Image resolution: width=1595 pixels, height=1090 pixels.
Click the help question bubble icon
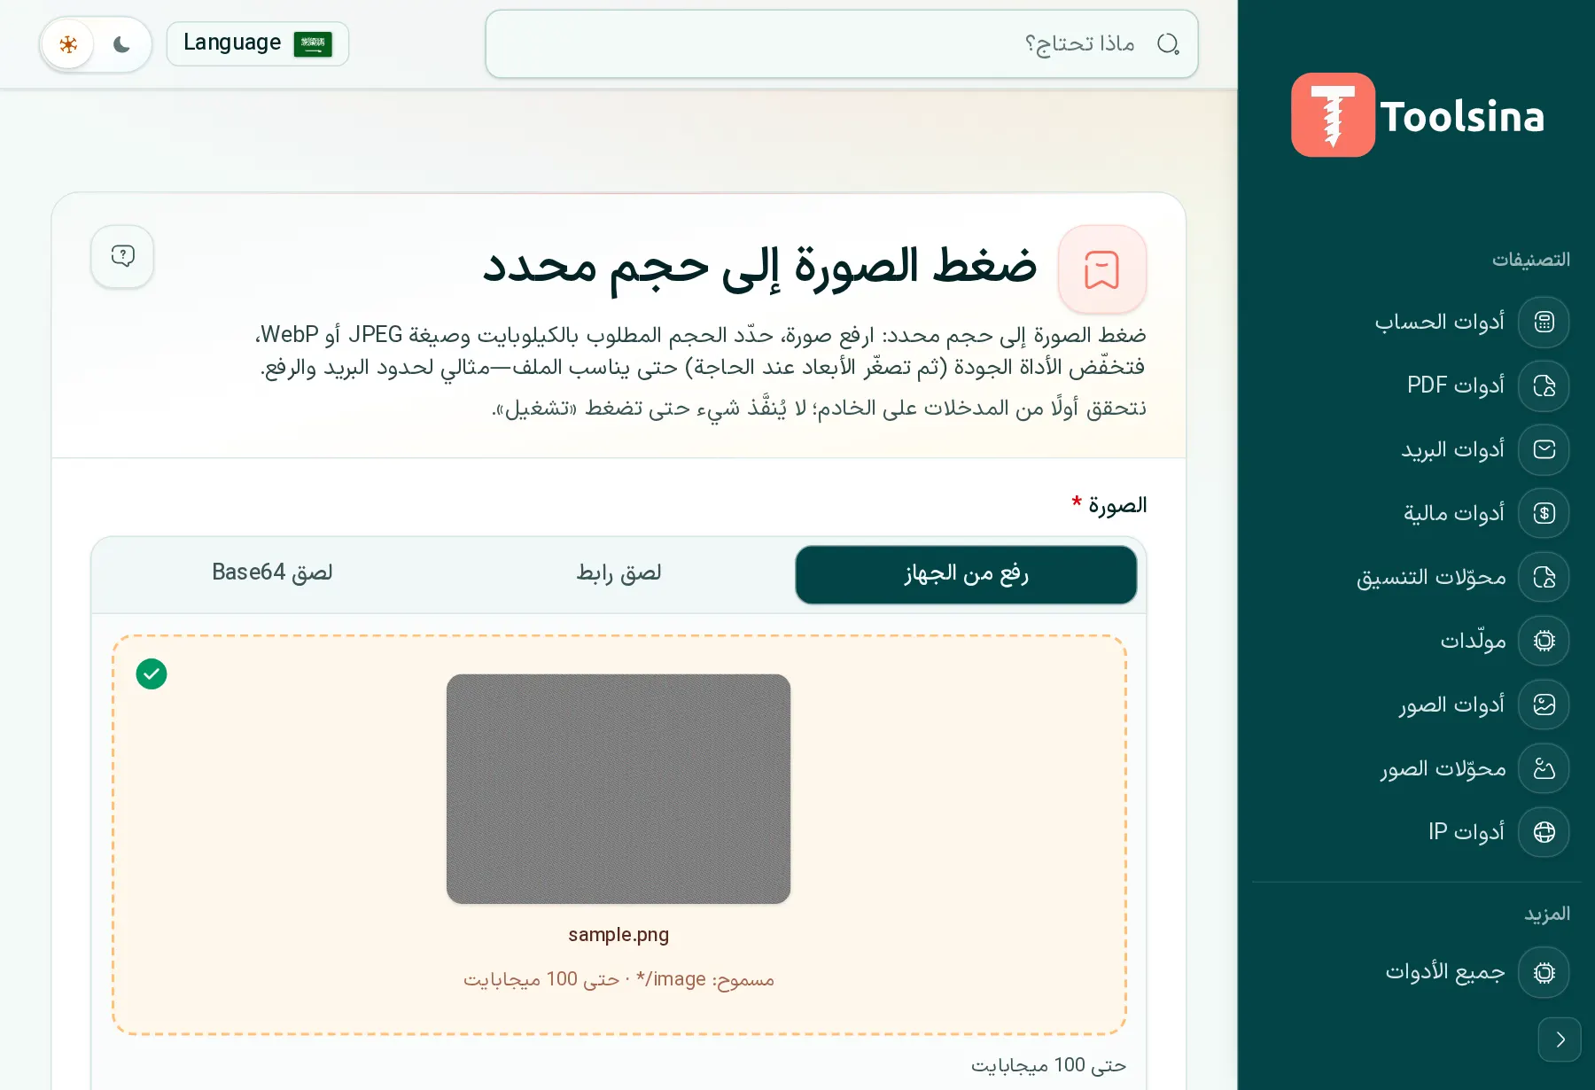tap(122, 256)
